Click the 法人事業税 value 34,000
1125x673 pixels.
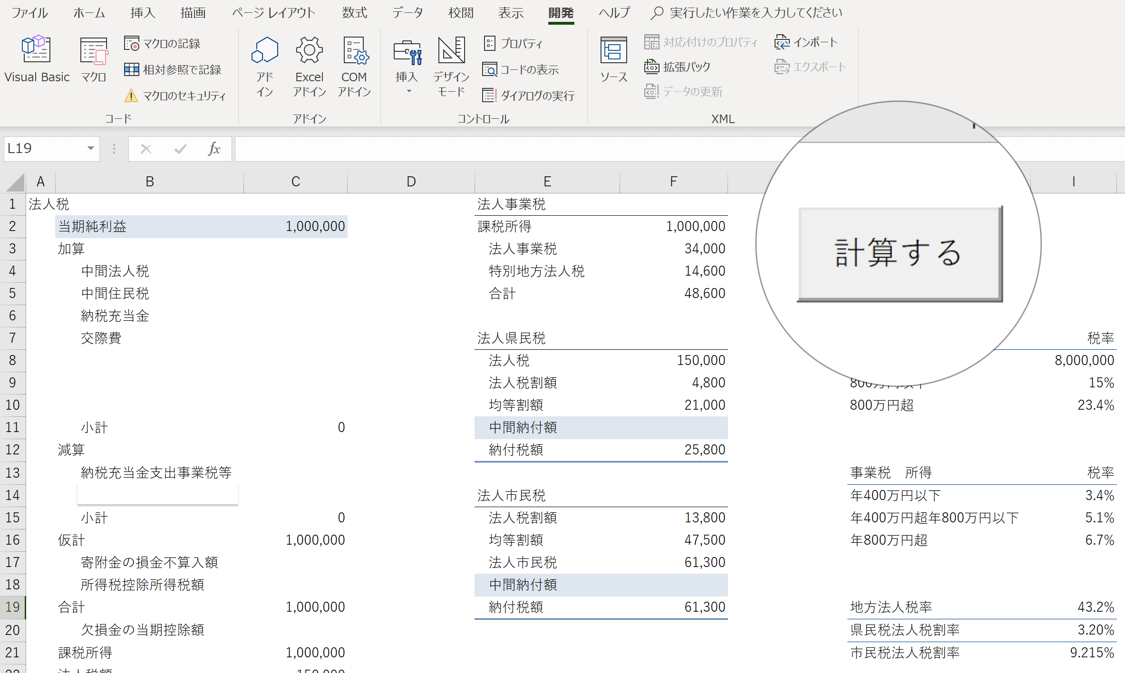click(x=674, y=249)
